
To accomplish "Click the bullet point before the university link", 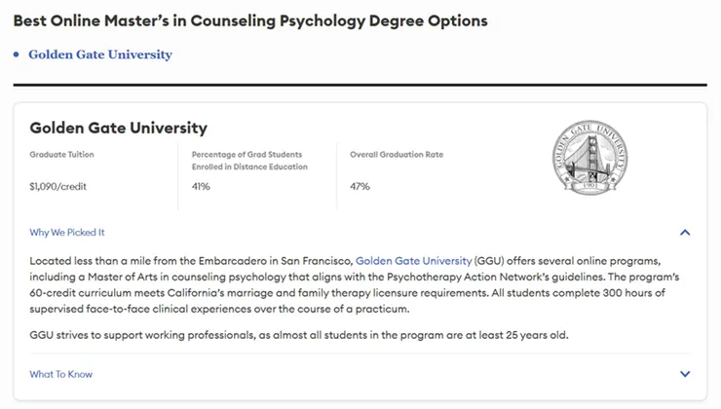I will click(x=17, y=55).
